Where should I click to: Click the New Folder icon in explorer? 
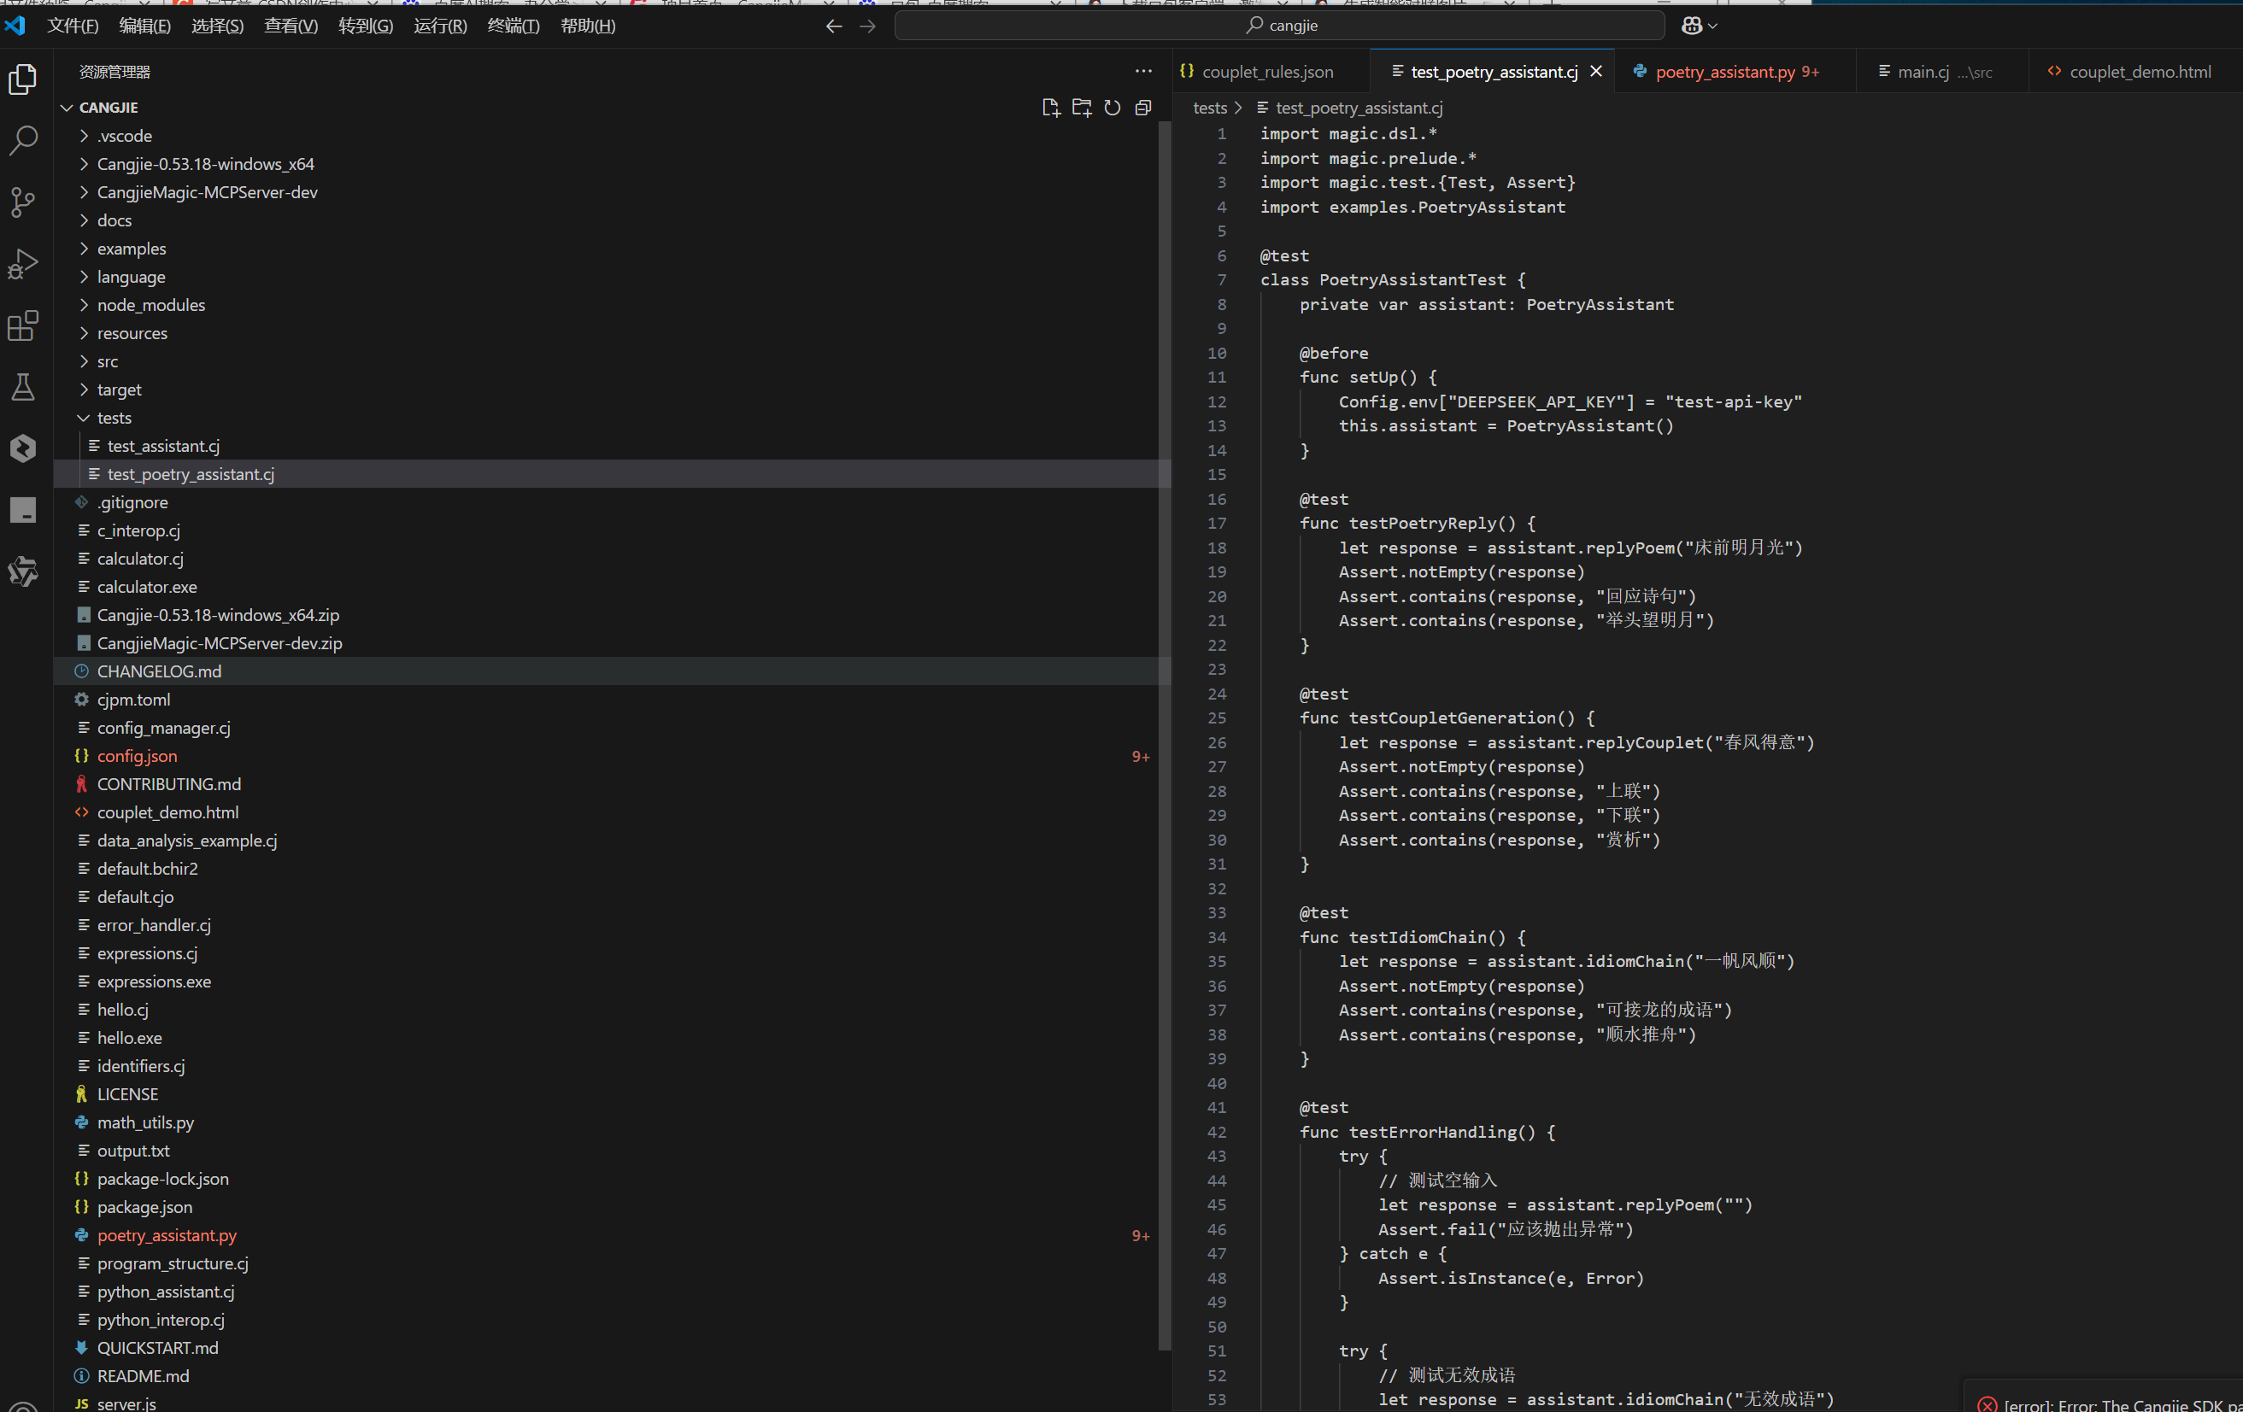pyautogui.click(x=1082, y=108)
